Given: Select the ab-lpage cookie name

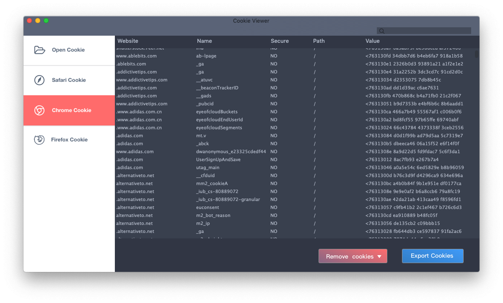Looking at the screenshot, I should click(206, 56).
